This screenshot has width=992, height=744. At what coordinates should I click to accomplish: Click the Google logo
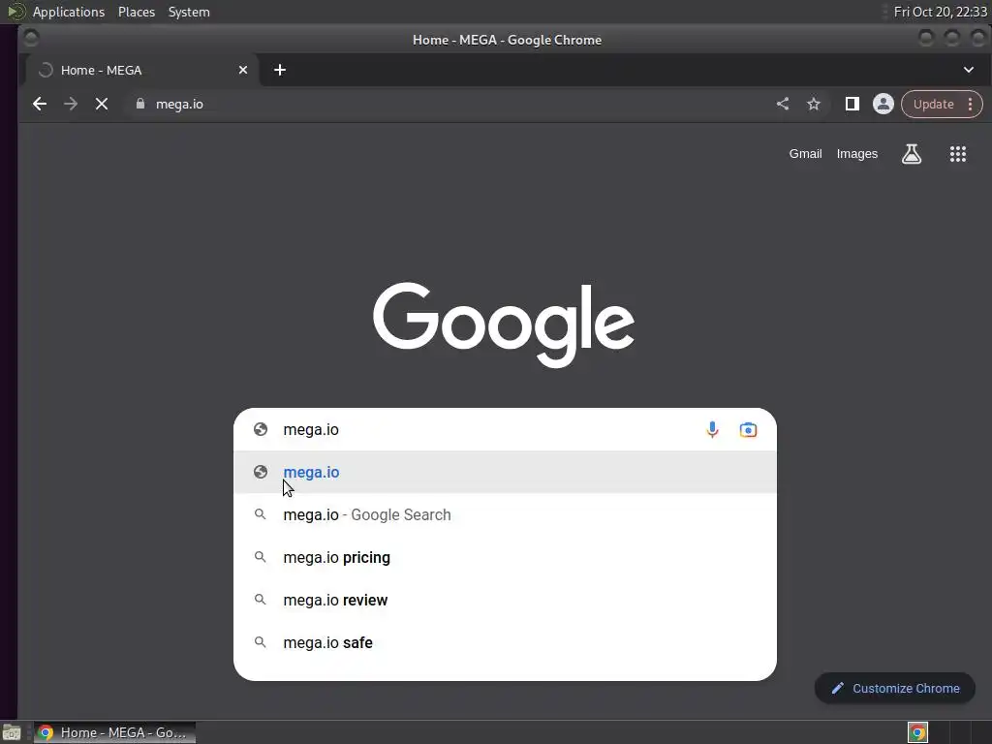[x=504, y=325]
